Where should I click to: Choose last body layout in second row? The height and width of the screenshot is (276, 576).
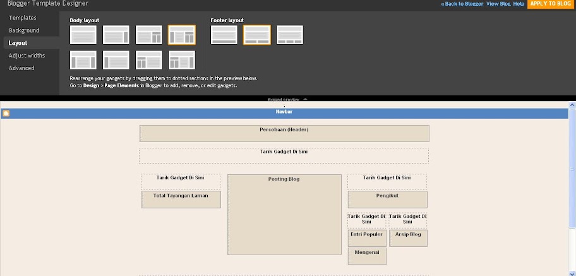(182, 60)
